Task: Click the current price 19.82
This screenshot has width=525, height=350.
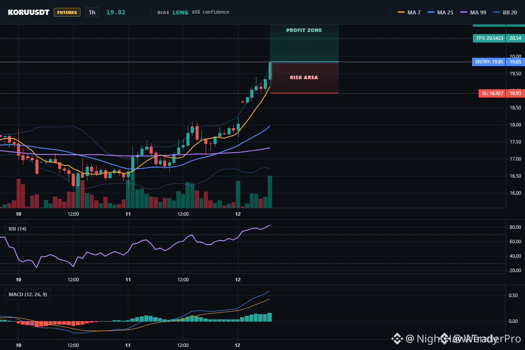Action: (116, 12)
